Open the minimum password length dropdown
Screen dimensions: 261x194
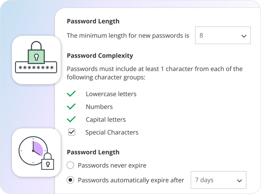click(223, 35)
